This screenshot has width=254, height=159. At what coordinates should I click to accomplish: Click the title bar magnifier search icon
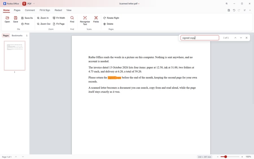click(227, 4)
